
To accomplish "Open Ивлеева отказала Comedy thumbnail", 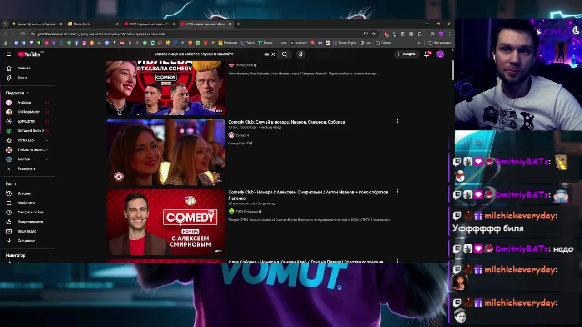I will 166,88.
